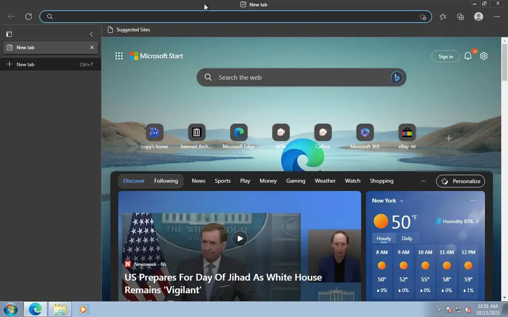Play the Newsweek news video
Image resolution: width=508 pixels, height=317 pixels.
(240, 239)
